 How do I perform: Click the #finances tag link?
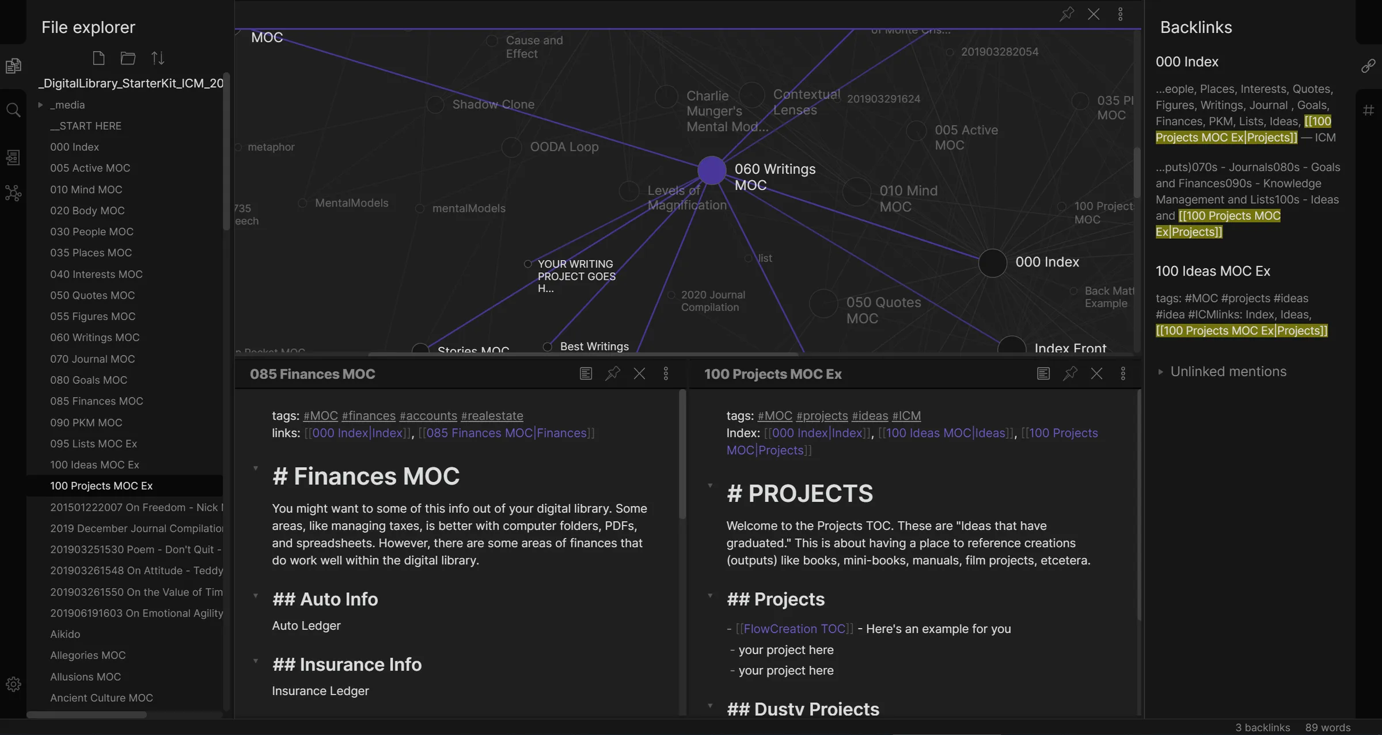(369, 416)
